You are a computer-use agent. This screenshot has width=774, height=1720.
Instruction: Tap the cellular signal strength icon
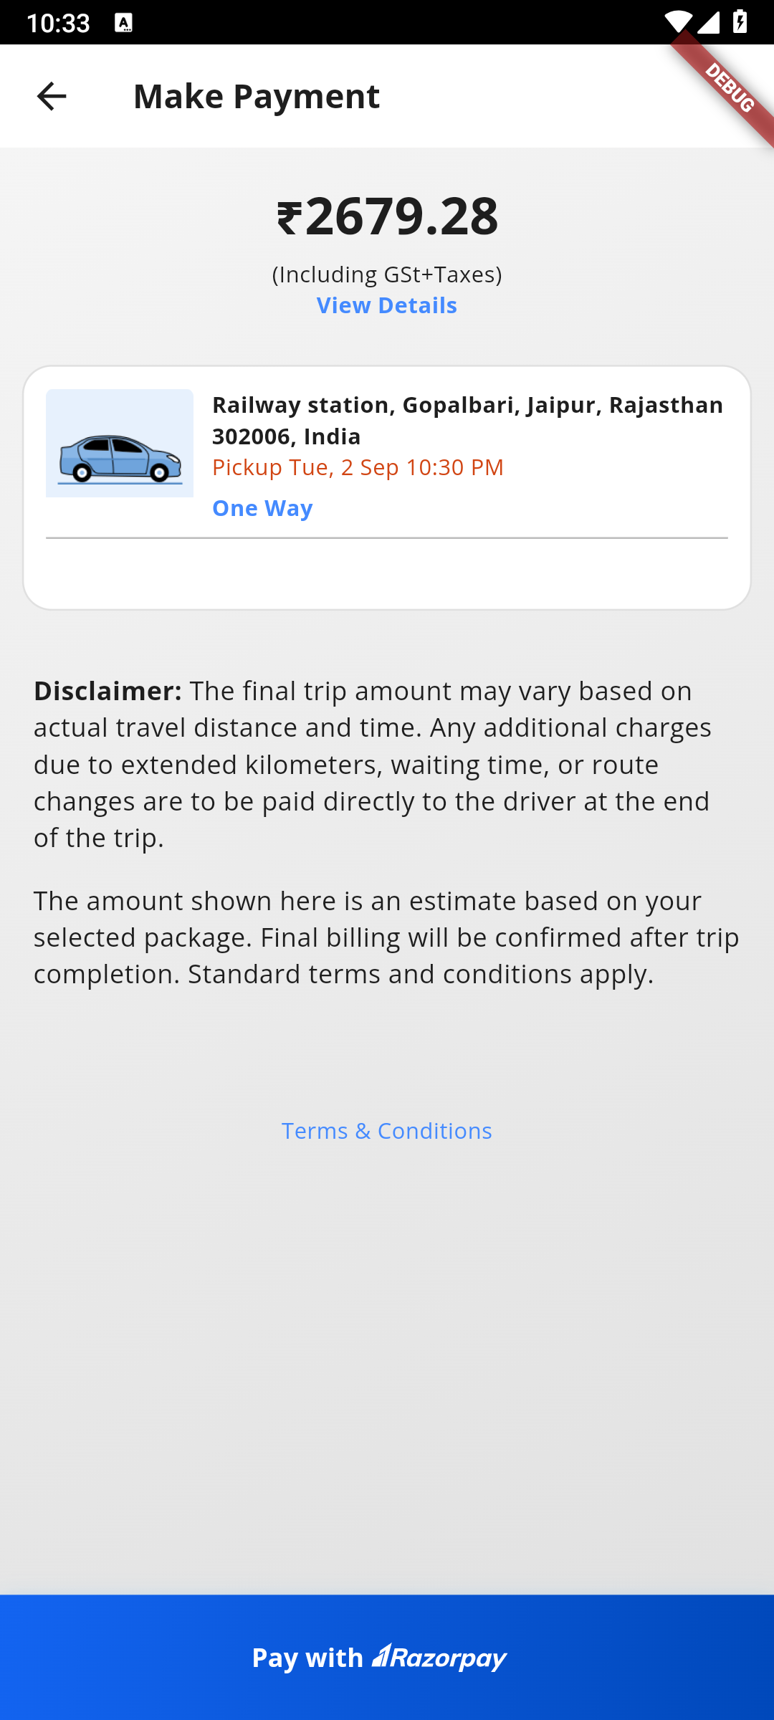708,23
